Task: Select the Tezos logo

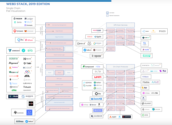Action: 13,83
